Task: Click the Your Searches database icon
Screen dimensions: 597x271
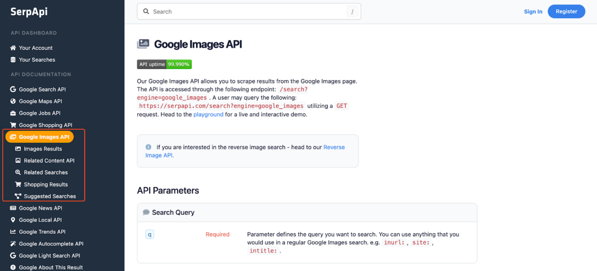Action: pos(13,60)
